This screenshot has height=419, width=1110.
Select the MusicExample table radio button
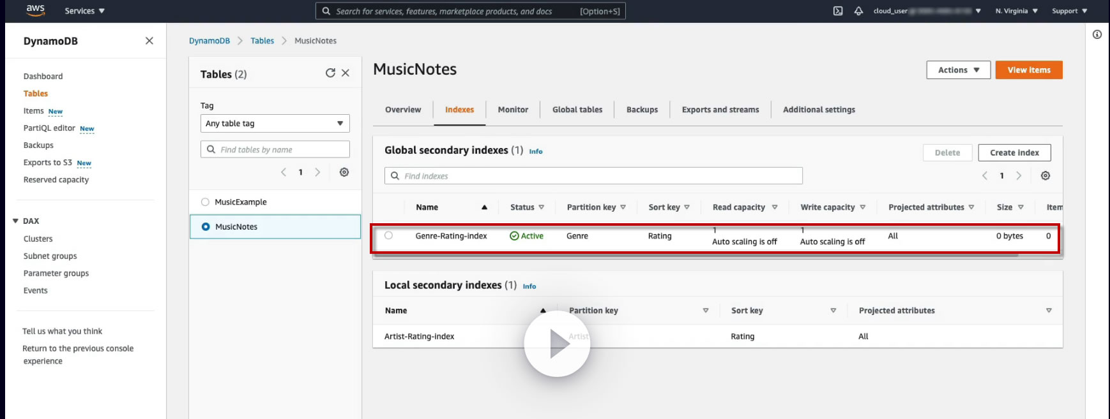pos(205,202)
